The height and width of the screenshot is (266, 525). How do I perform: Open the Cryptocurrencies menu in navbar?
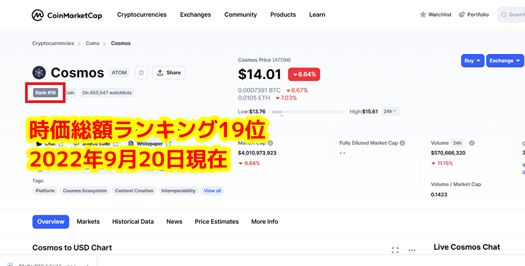[142, 15]
